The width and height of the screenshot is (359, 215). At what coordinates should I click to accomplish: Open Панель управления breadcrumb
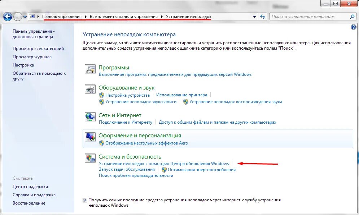tap(62, 17)
